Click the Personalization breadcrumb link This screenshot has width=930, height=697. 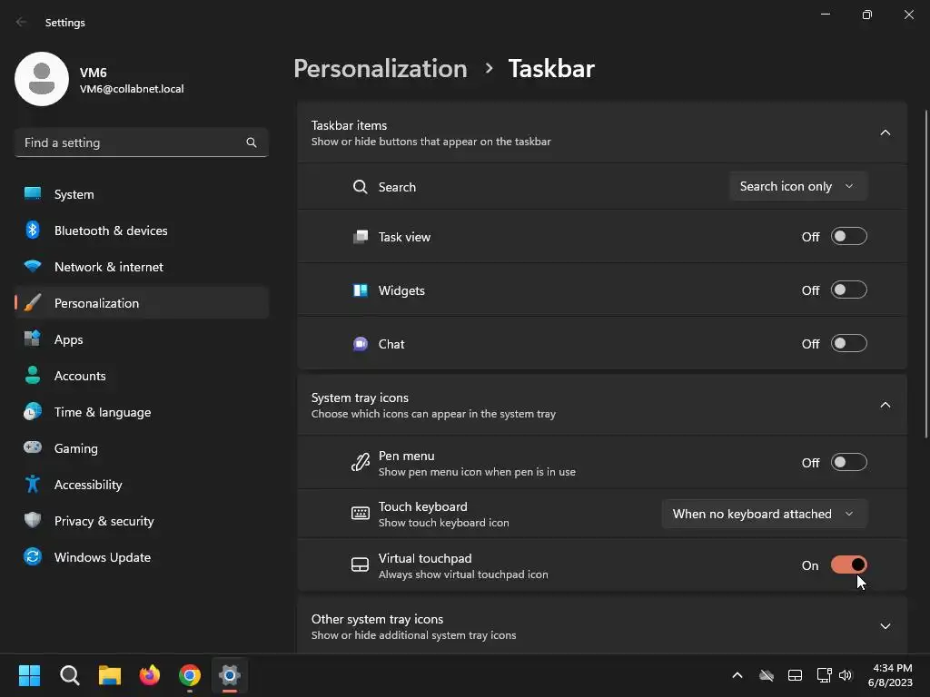pyautogui.click(x=381, y=69)
